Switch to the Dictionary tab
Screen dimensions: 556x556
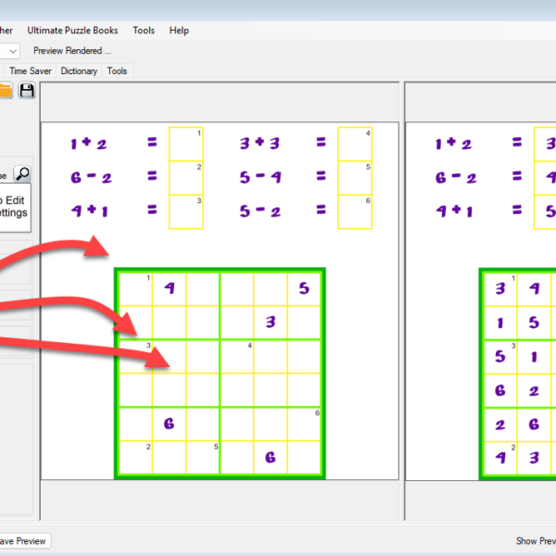[79, 71]
